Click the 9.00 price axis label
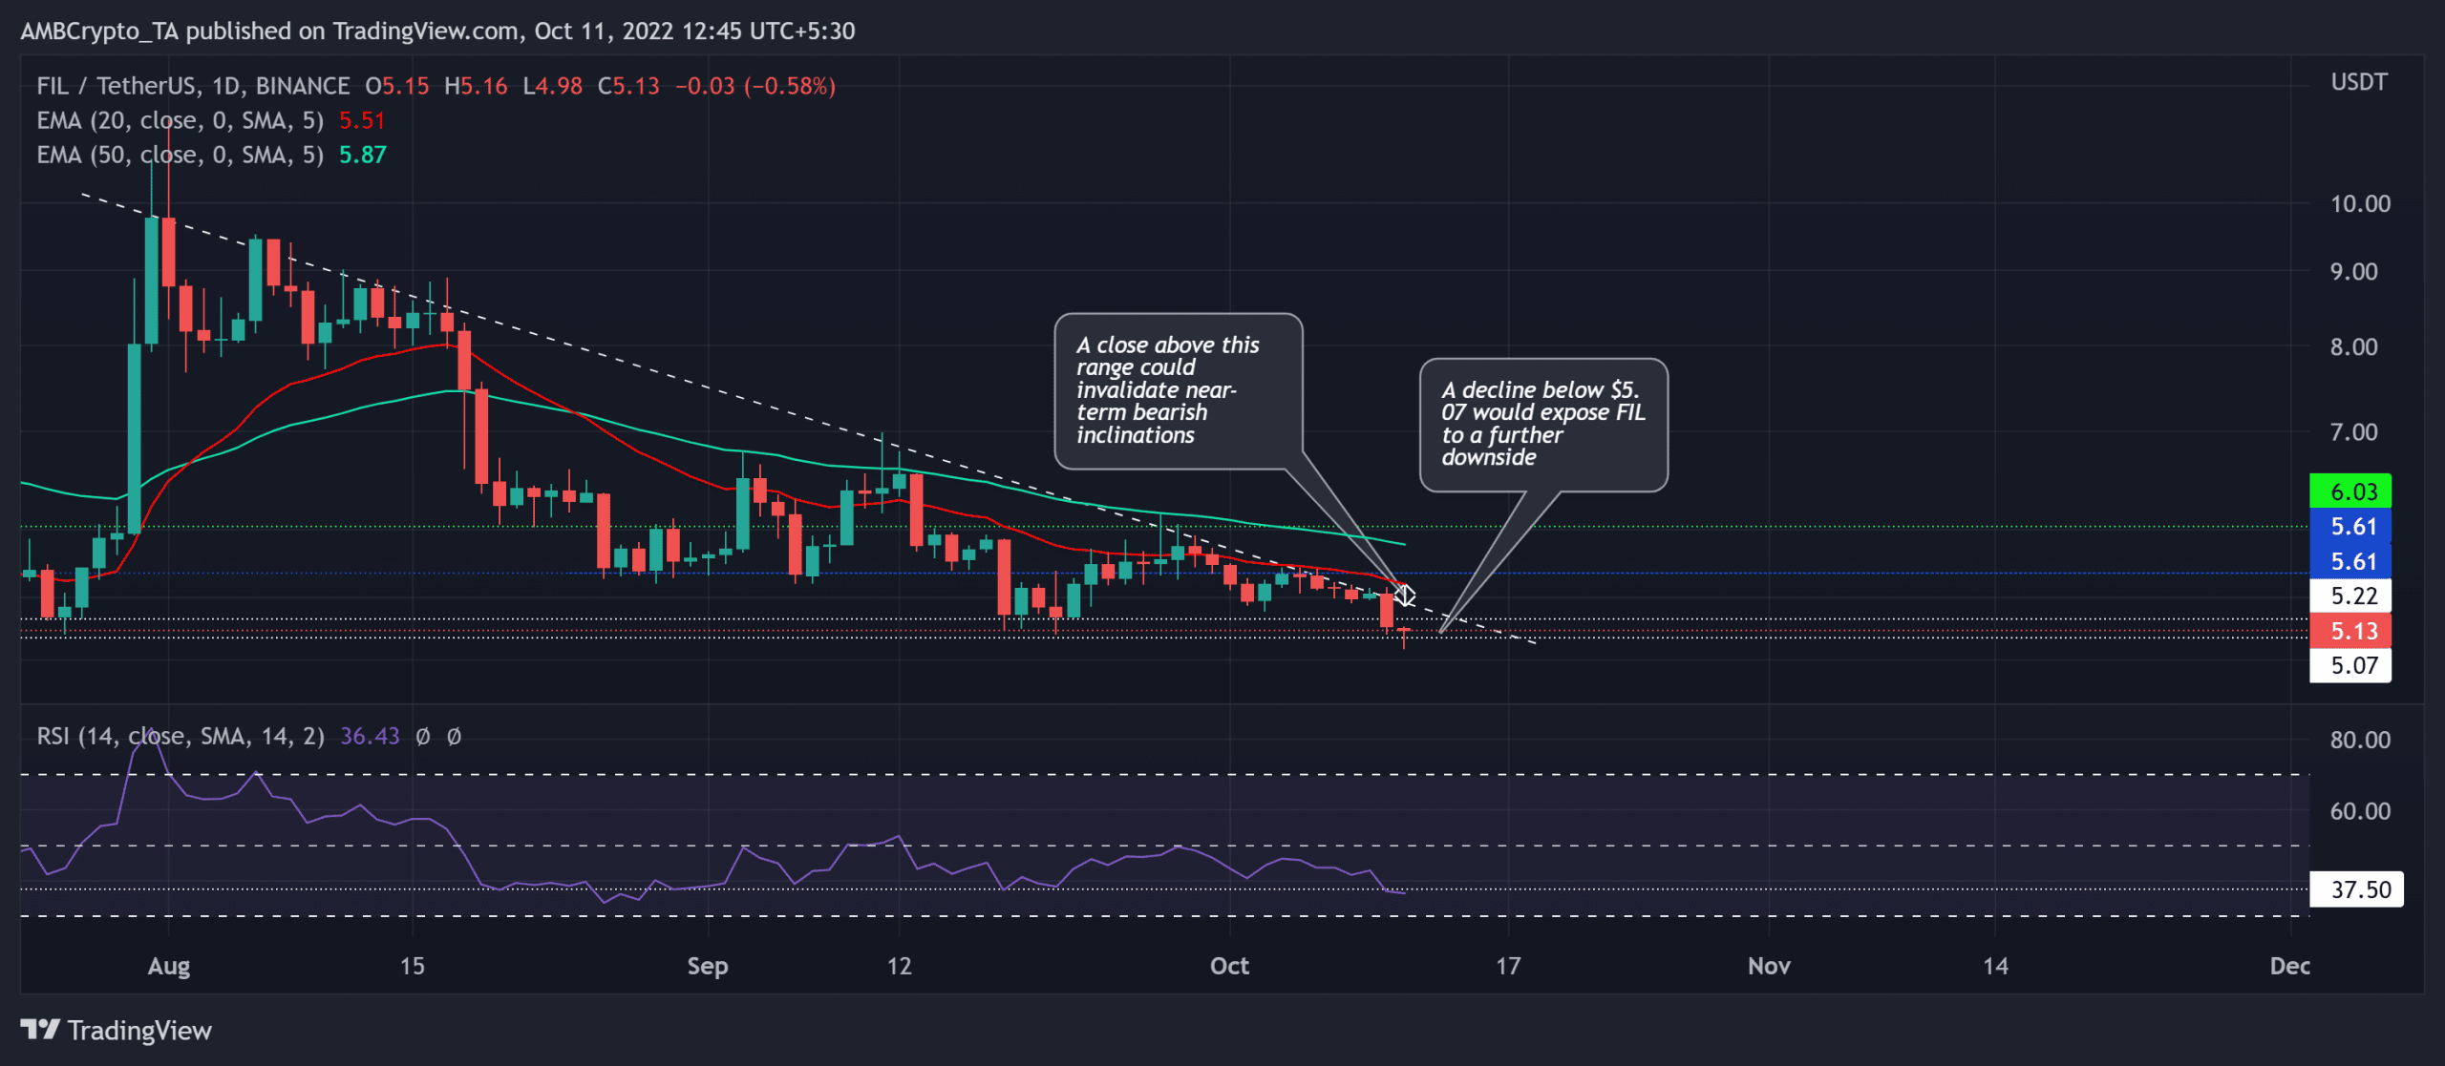The width and height of the screenshot is (2445, 1066). tap(2353, 271)
